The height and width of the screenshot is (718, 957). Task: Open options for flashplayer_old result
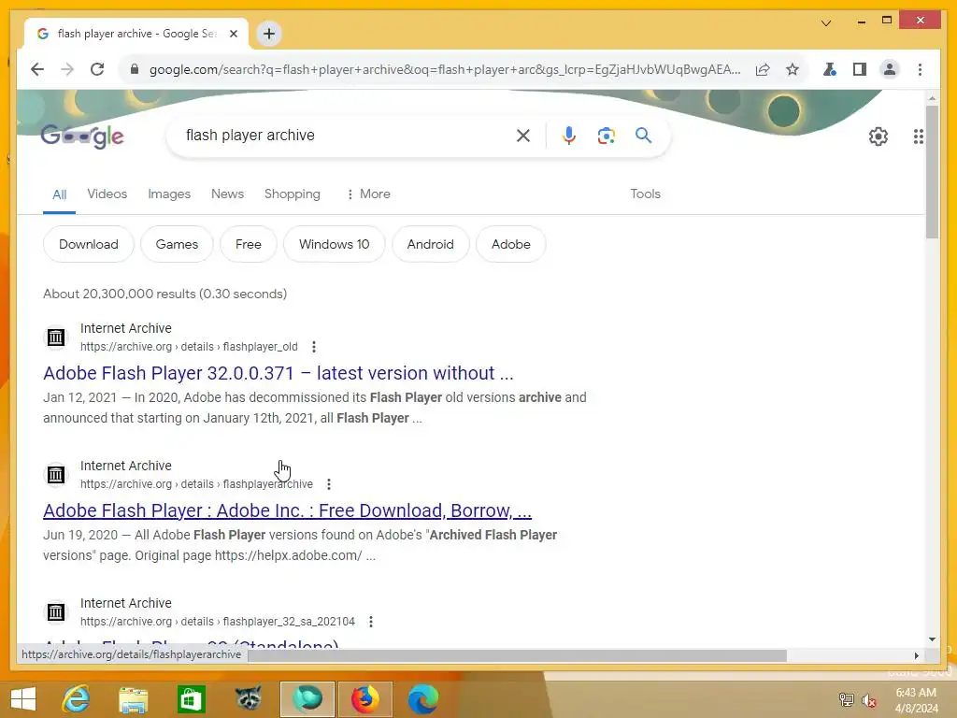coord(314,347)
